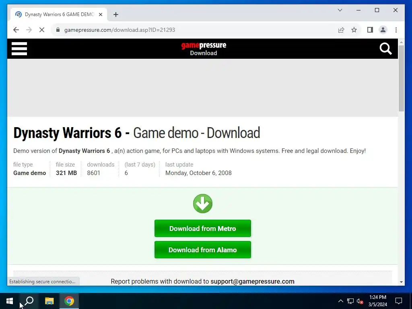Click the 'Game demo' file type value
The height and width of the screenshot is (309, 412).
30,173
